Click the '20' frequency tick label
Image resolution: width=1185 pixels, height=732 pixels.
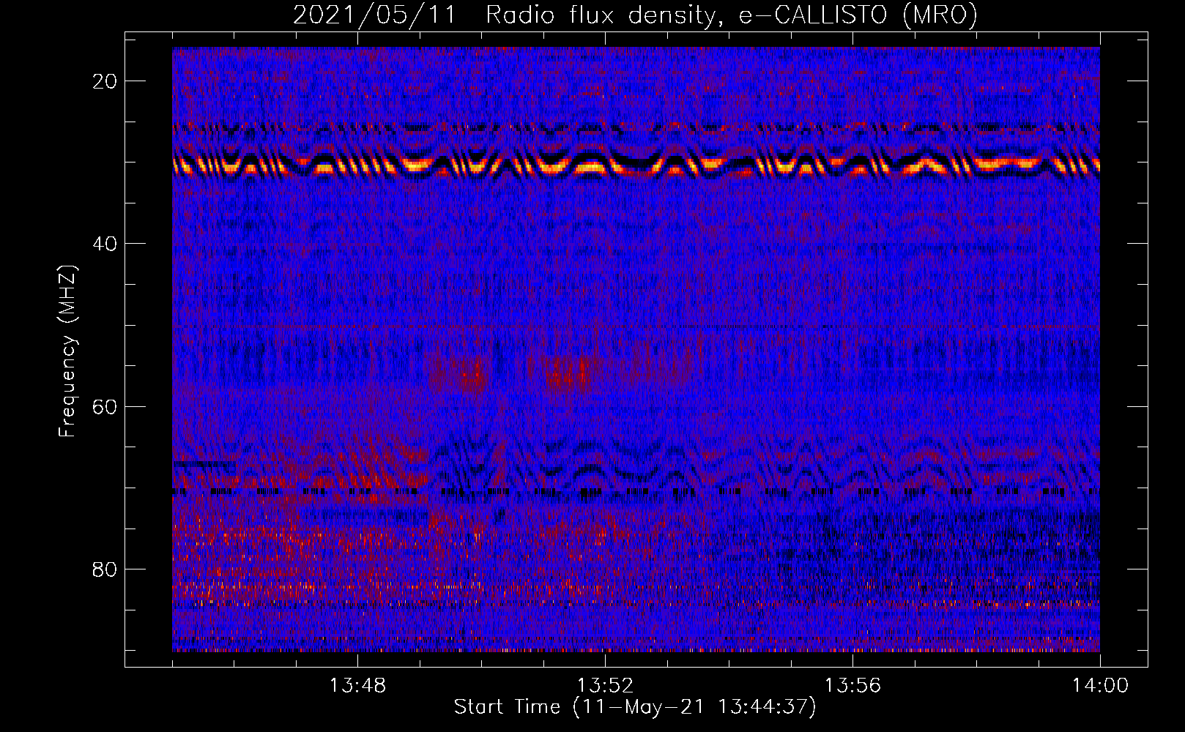tap(105, 81)
